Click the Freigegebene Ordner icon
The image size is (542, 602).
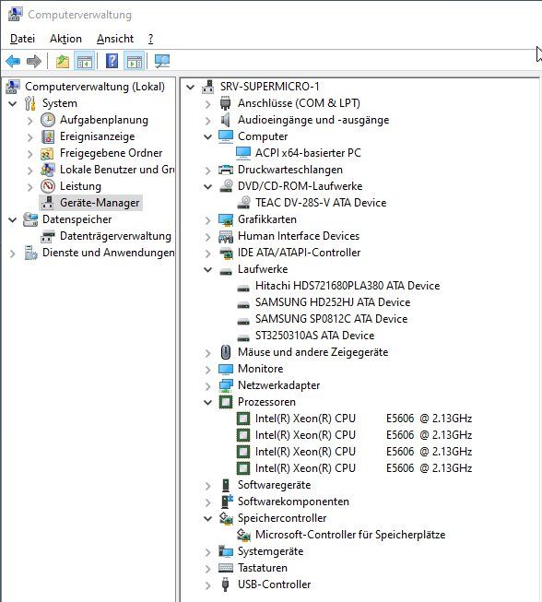(48, 153)
